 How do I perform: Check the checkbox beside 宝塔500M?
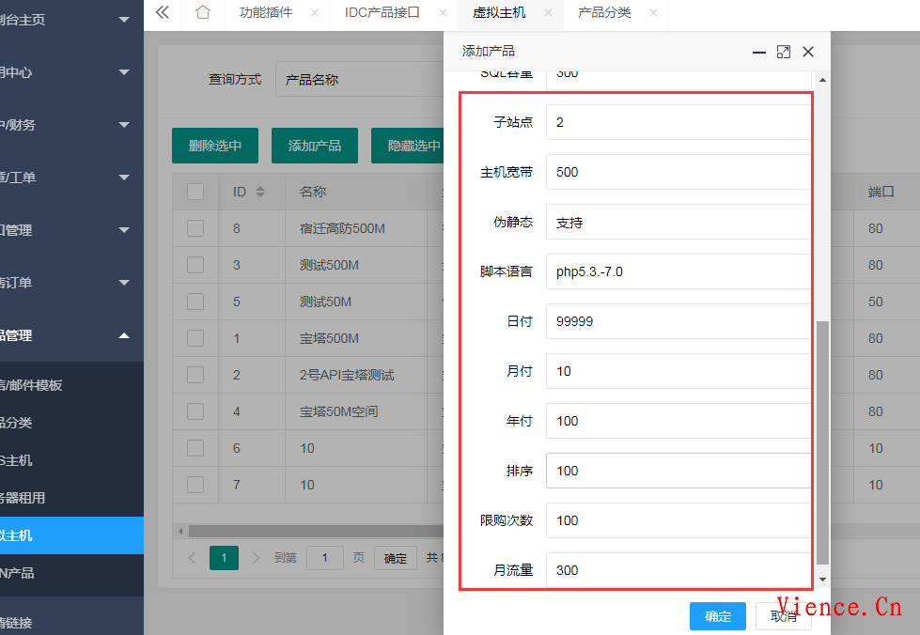[x=196, y=337]
